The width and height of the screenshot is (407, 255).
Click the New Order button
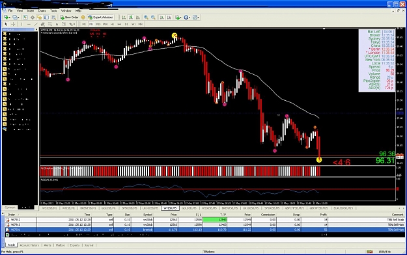[x=69, y=18]
